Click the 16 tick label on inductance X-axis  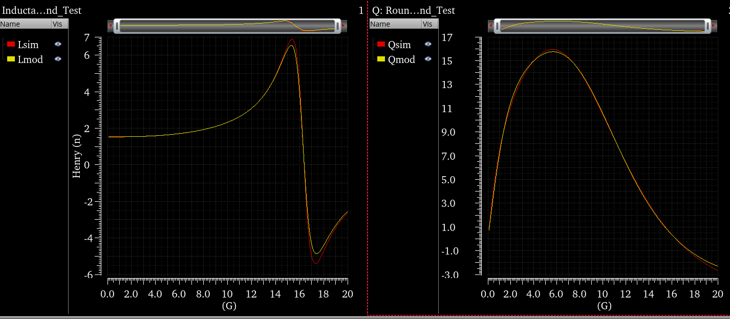coord(299,294)
